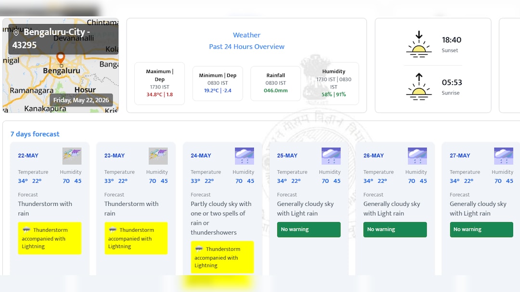
Task: Click the 7 days forecast heading
Action: point(35,134)
